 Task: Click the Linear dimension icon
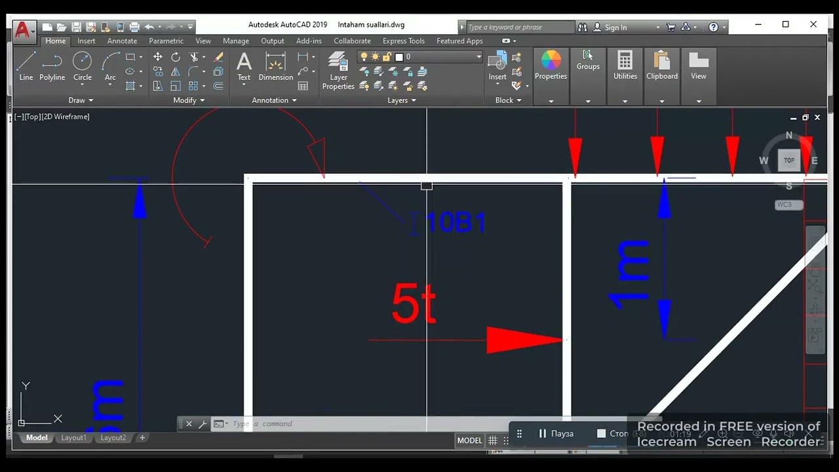(x=303, y=57)
